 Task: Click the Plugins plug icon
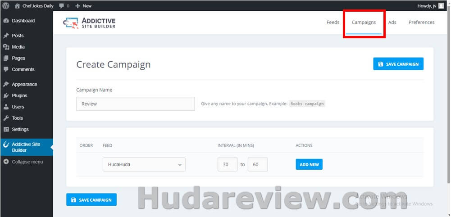click(x=6, y=95)
